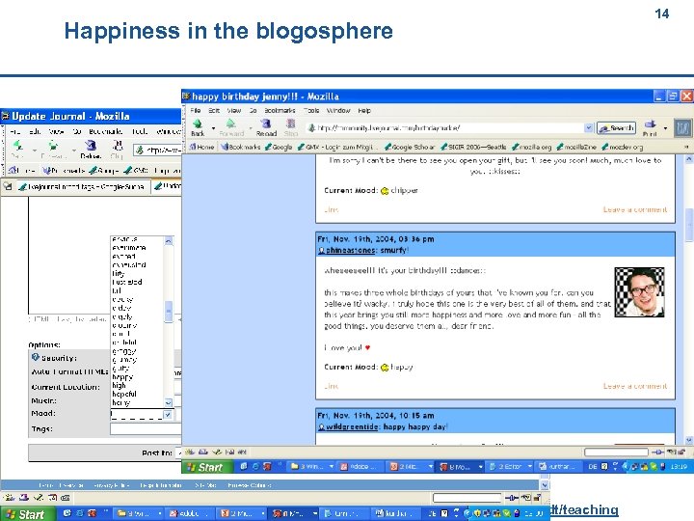Click Mood text field in Update Journal

point(137,415)
